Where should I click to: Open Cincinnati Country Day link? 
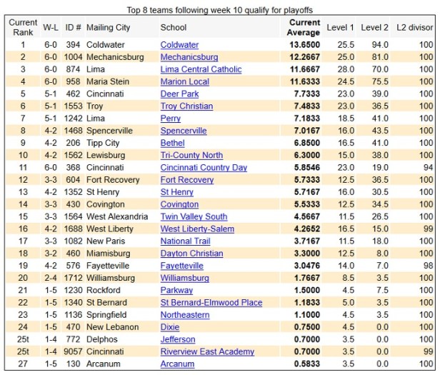pyautogui.click(x=204, y=168)
